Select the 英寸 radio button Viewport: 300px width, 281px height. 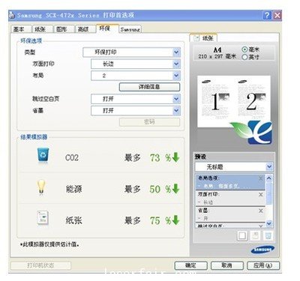(x=244, y=57)
